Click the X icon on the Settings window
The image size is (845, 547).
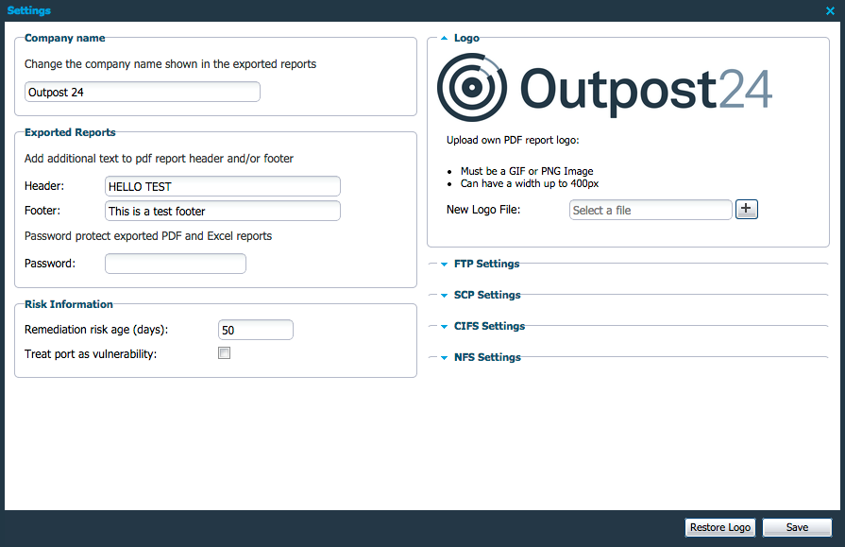tap(830, 10)
